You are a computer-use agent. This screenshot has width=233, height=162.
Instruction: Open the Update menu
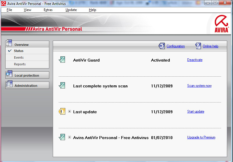[x=71, y=10]
